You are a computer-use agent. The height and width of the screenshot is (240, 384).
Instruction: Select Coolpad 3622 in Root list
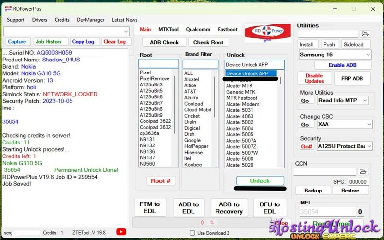[156, 121]
